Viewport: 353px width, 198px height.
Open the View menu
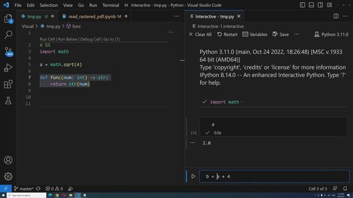pyautogui.click(x=68, y=5)
